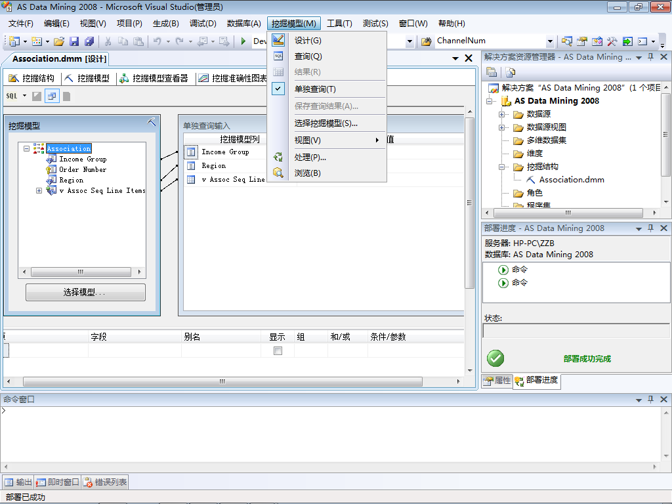Switch to the 挖掘结构 tab
This screenshot has width=672, height=504.
click(x=32, y=78)
